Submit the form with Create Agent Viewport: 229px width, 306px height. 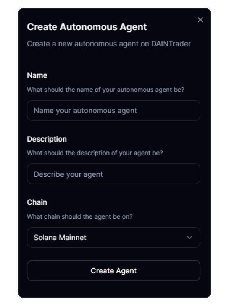(x=113, y=271)
